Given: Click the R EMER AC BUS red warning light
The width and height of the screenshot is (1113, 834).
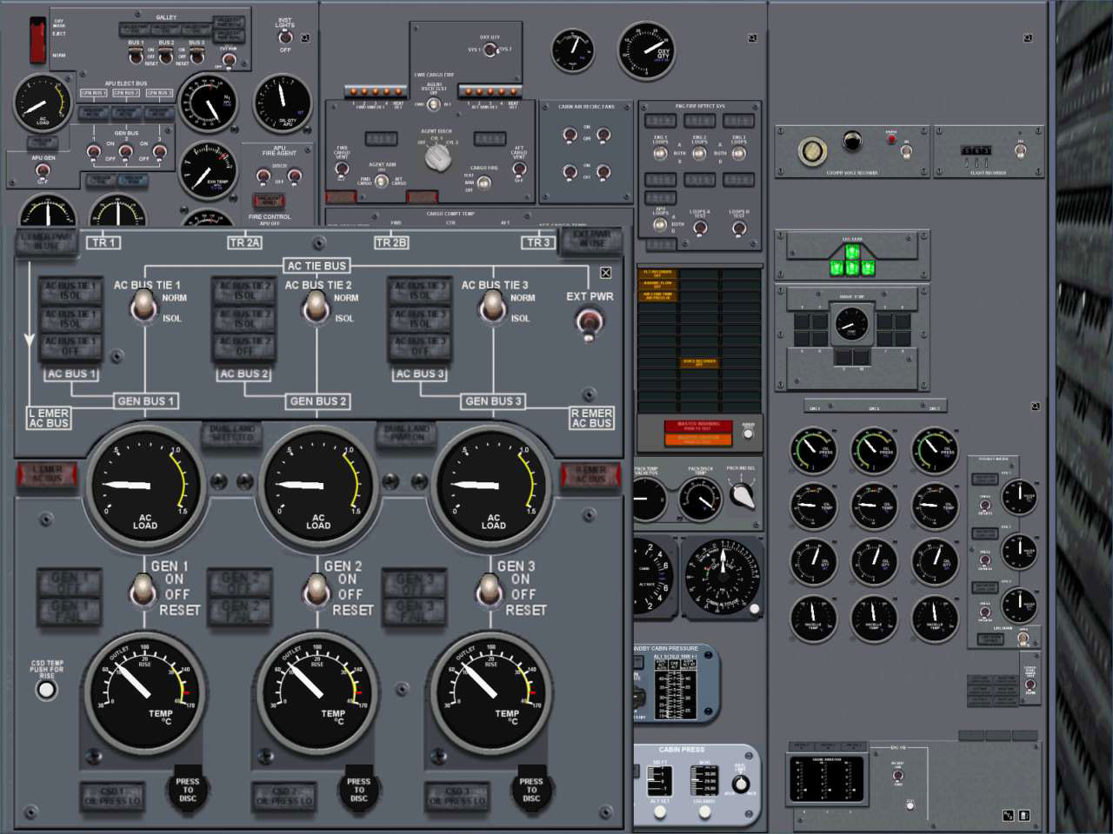Looking at the screenshot, I should 590,474.
